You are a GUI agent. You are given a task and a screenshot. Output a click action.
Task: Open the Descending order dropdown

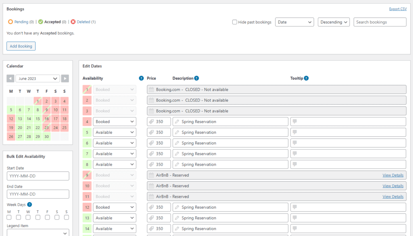coord(334,22)
